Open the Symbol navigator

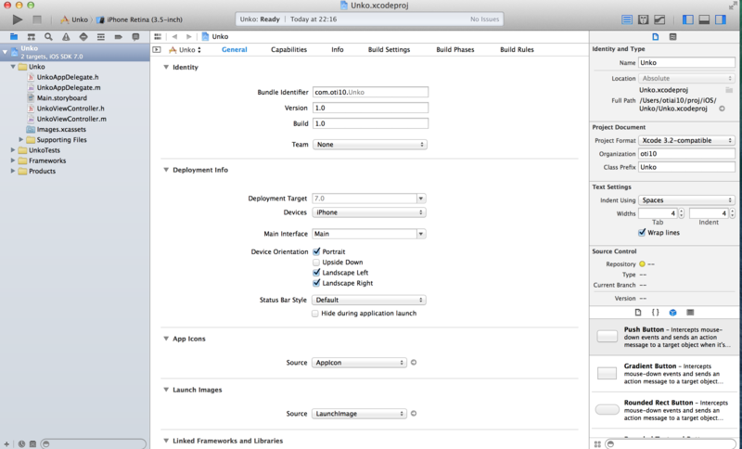pyautogui.click(x=32, y=36)
